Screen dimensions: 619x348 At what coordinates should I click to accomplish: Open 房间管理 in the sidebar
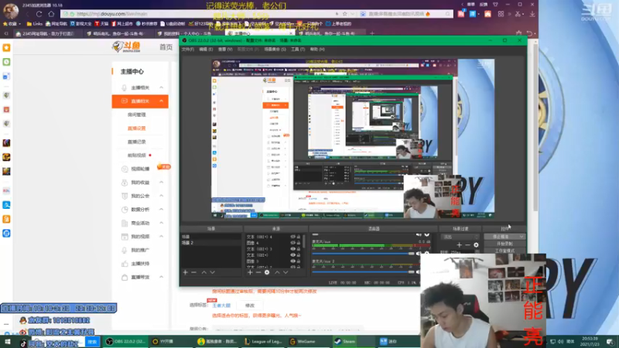[137, 114]
